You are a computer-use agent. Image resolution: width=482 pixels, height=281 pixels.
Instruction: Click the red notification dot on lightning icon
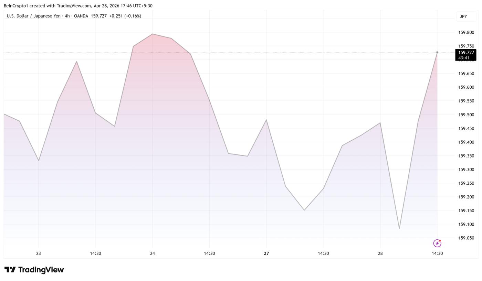(440, 241)
